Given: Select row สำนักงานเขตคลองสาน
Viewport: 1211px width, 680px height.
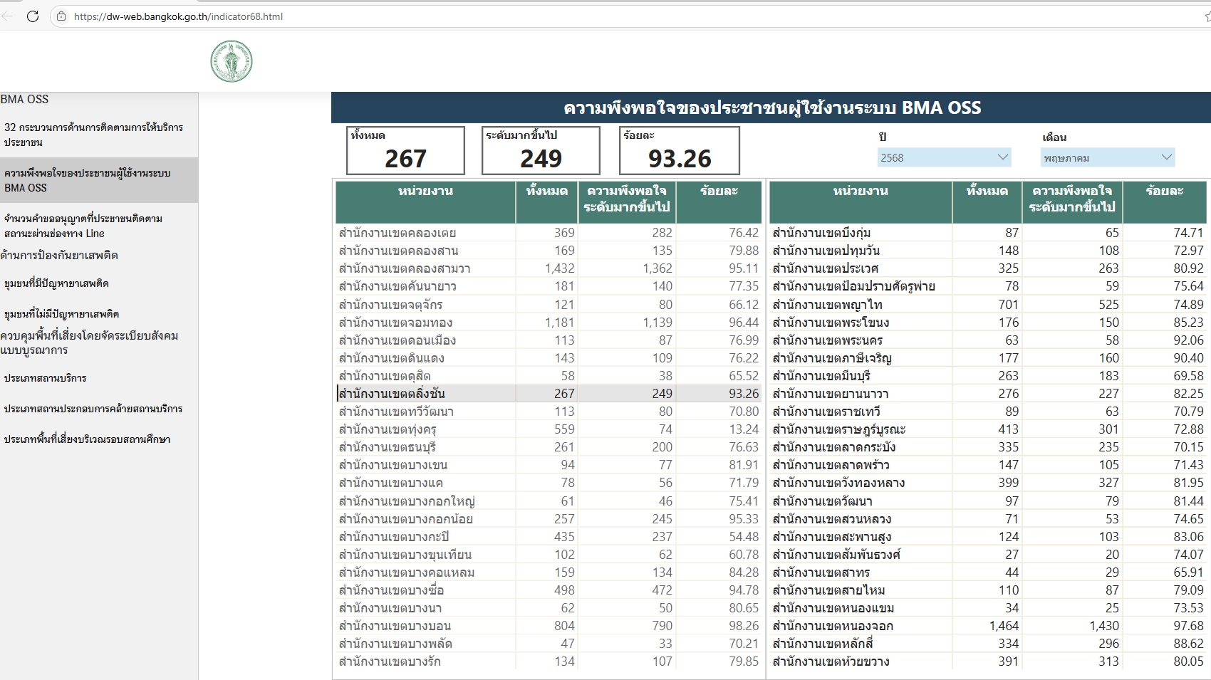Looking at the screenshot, I should click(549, 251).
